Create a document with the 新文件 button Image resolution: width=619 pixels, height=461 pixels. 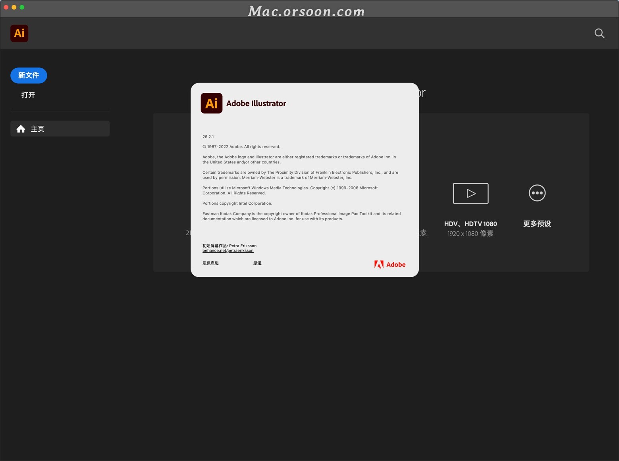(x=28, y=75)
